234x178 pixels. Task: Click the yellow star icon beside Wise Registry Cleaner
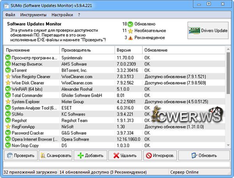point(8,77)
